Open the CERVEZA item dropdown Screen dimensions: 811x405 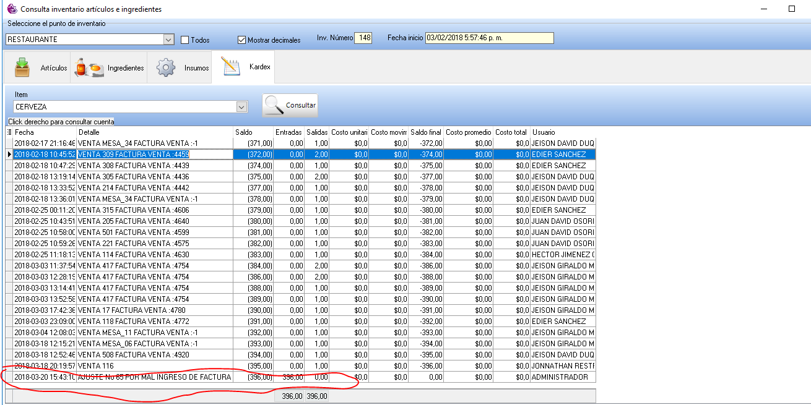click(241, 107)
